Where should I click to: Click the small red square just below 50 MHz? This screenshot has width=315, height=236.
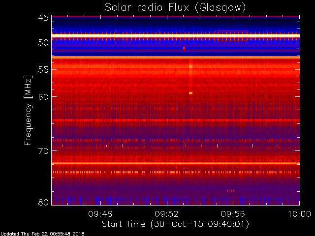click(184, 48)
